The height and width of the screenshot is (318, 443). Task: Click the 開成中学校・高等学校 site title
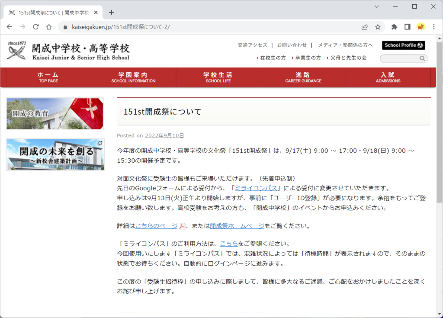click(x=80, y=51)
